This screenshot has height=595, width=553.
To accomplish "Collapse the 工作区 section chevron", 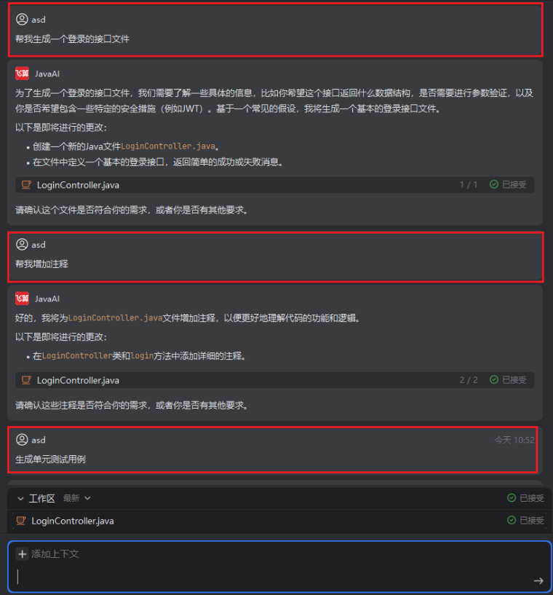I will tap(20, 499).
